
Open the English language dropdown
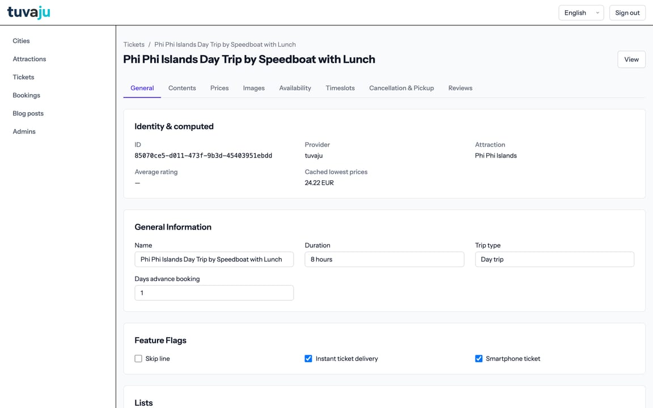click(x=581, y=13)
